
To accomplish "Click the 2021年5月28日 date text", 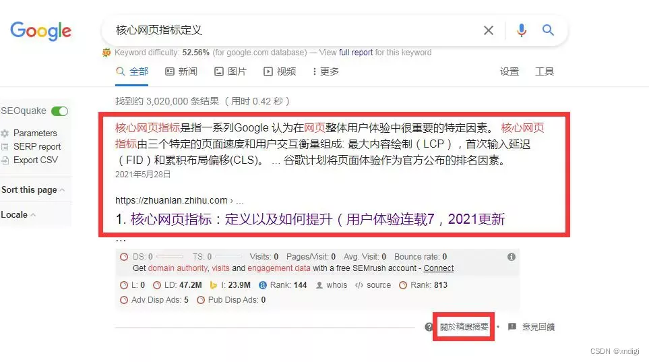I will (143, 175).
